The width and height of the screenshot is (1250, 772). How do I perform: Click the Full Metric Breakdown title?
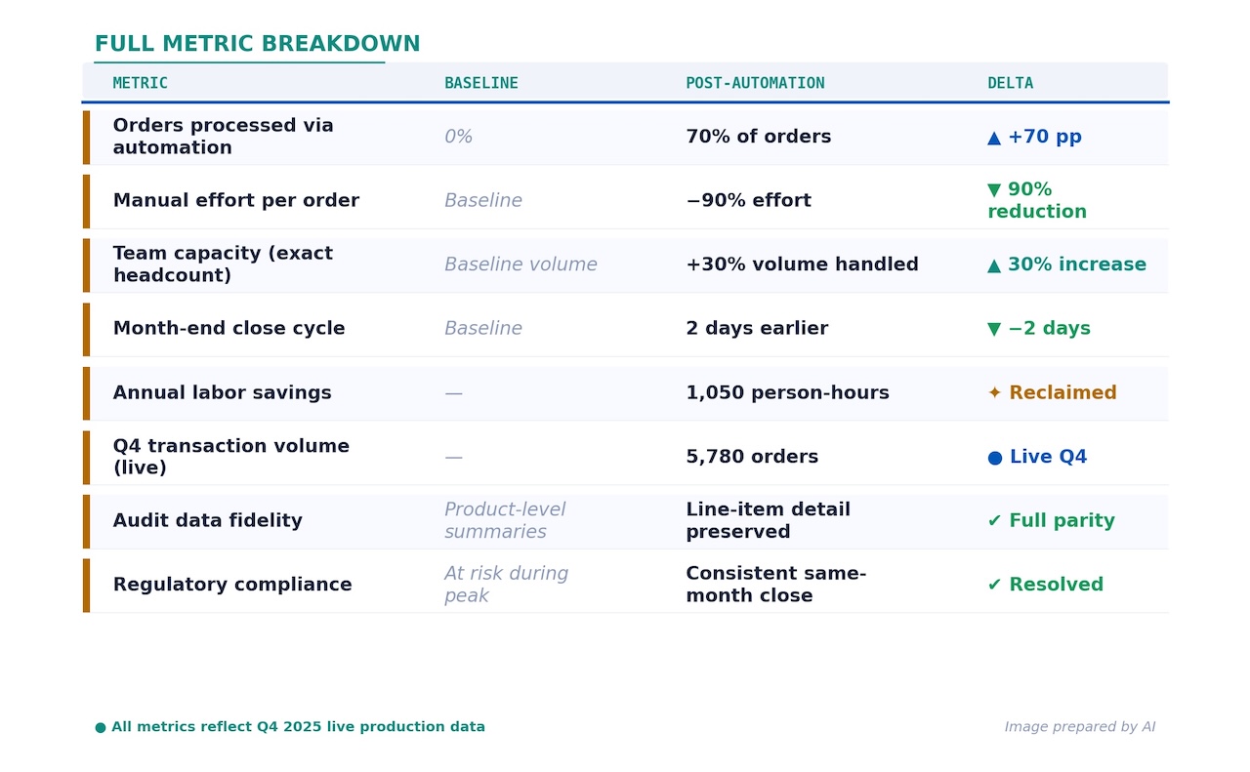point(257,44)
